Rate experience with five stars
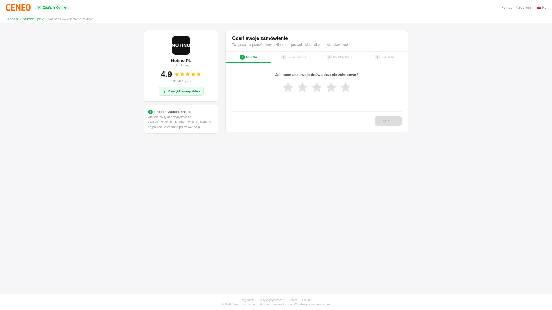Screen dimensions: 552x310 pyautogui.click(x=346, y=87)
